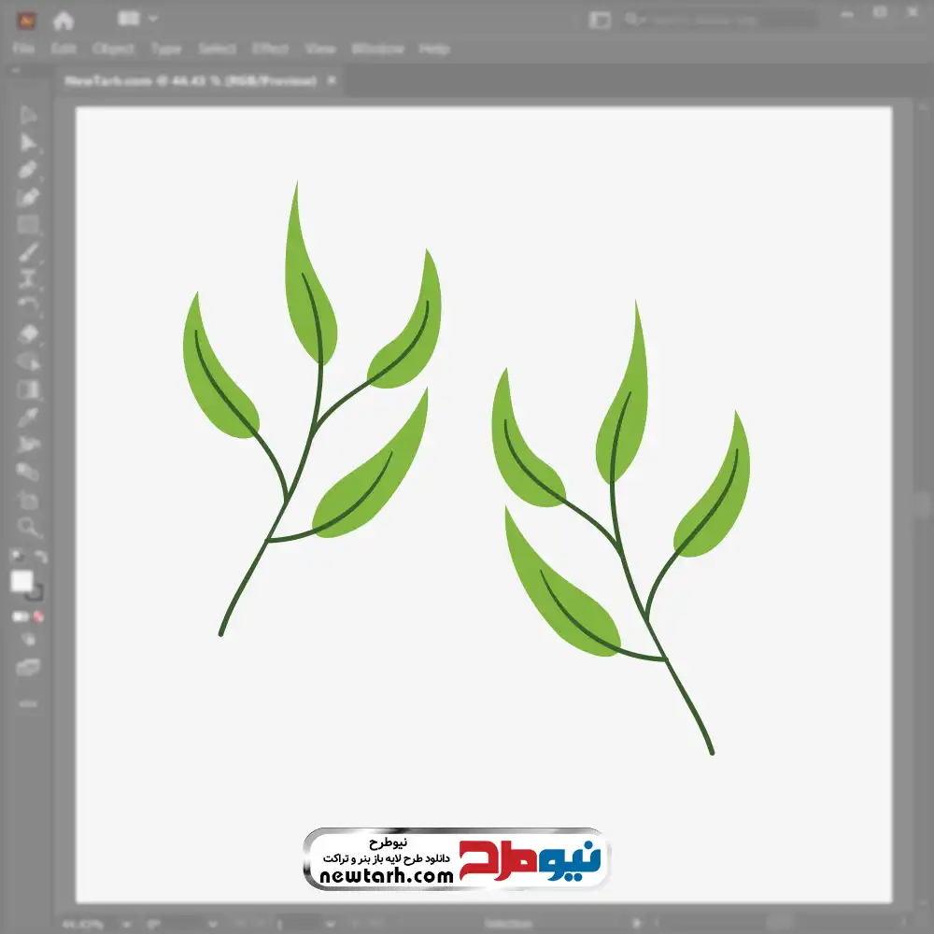
Task: Select the Zoom magnifier tool
Action: (28, 527)
